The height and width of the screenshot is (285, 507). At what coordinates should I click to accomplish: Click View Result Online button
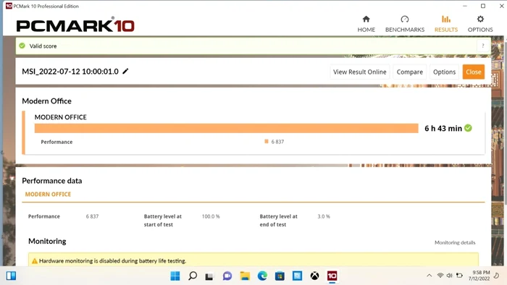pyautogui.click(x=359, y=72)
